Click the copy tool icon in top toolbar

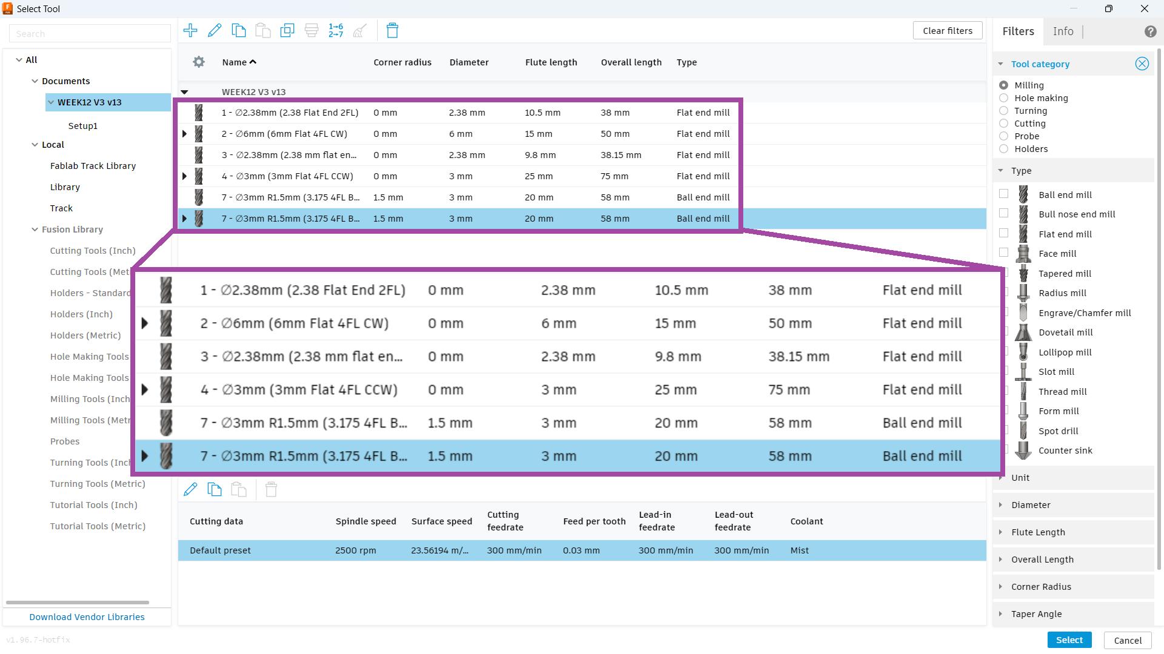[x=239, y=31]
